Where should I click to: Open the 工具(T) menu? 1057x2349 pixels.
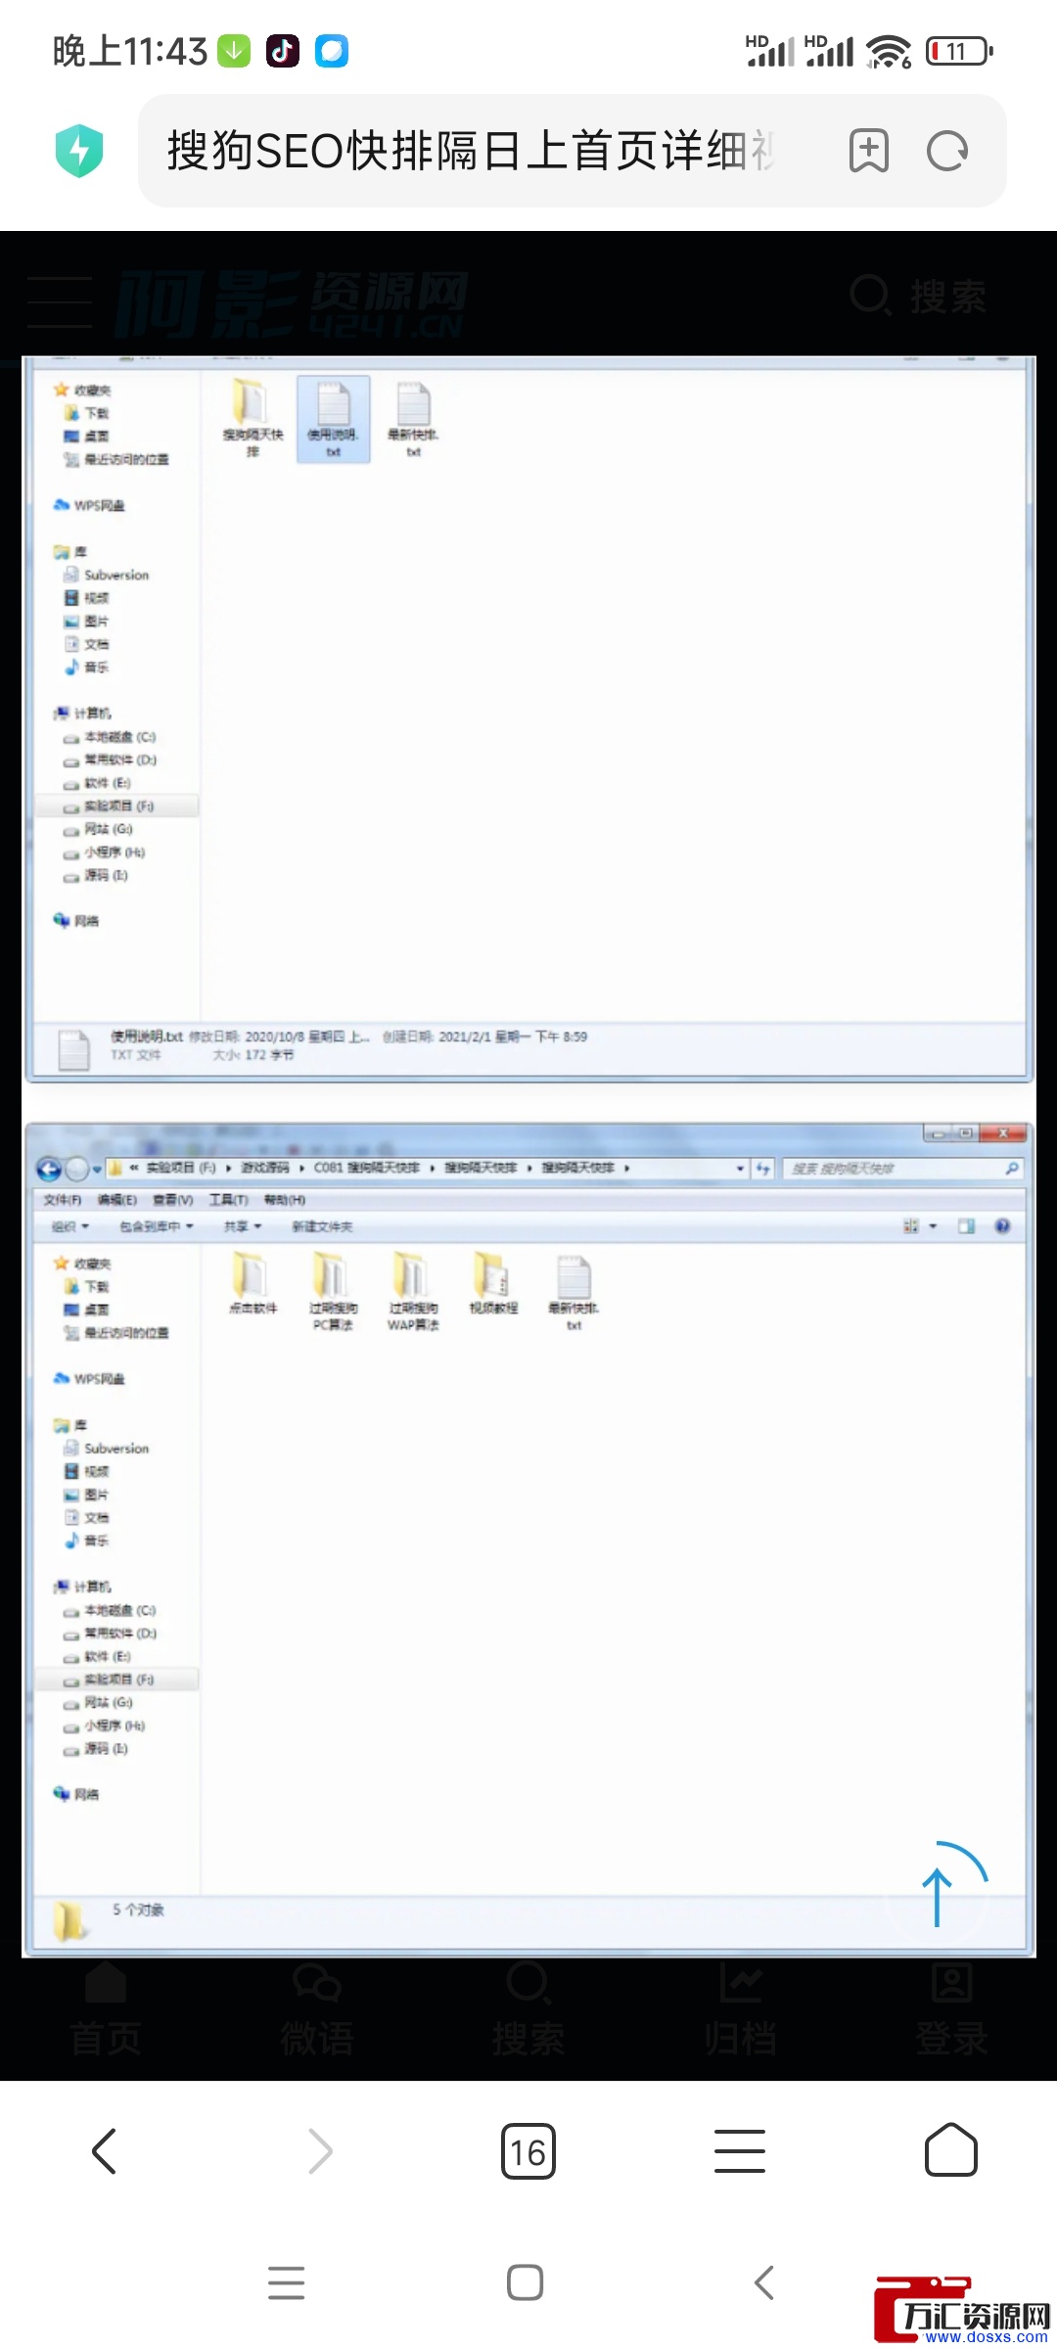pyautogui.click(x=229, y=1200)
